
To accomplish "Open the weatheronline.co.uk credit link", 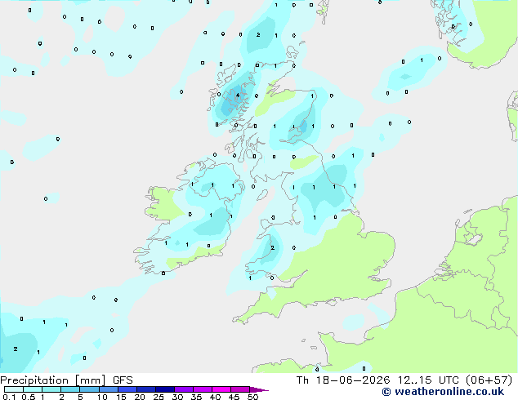I will pos(443,392).
